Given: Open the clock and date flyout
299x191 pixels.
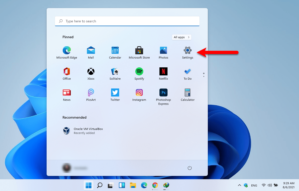Looking at the screenshot, I should [289, 185].
